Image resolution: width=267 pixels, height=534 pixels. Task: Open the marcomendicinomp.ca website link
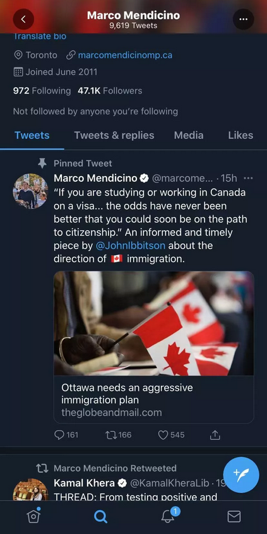125,55
